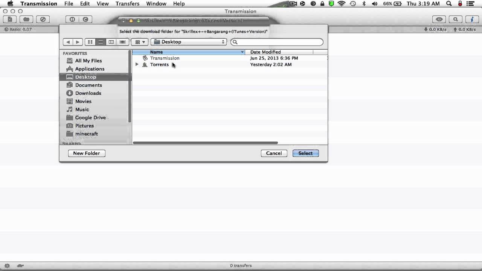Click the Open Torrent folder toolbar icon
This screenshot has height=271, width=482.
coord(26,19)
